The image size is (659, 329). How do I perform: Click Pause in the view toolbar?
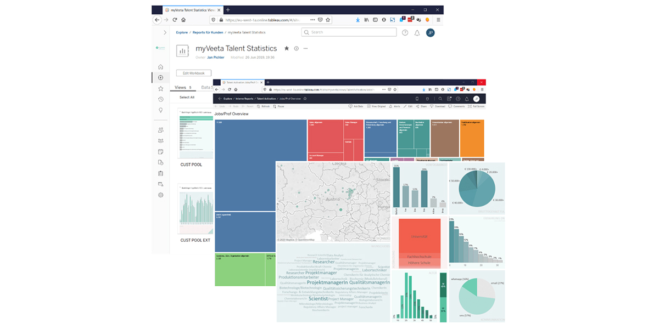pyautogui.click(x=279, y=106)
